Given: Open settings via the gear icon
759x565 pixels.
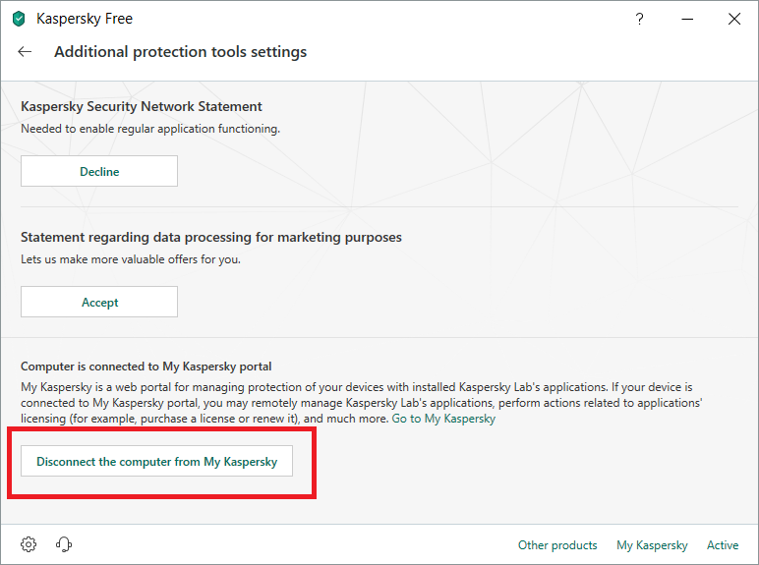Looking at the screenshot, I should coord(29,544).
